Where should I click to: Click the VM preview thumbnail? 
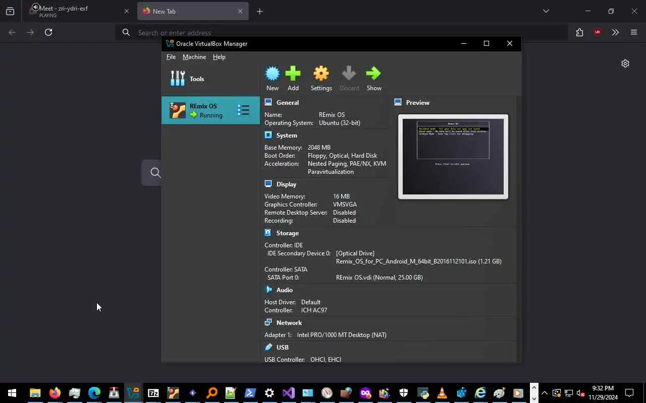point(453,157)
